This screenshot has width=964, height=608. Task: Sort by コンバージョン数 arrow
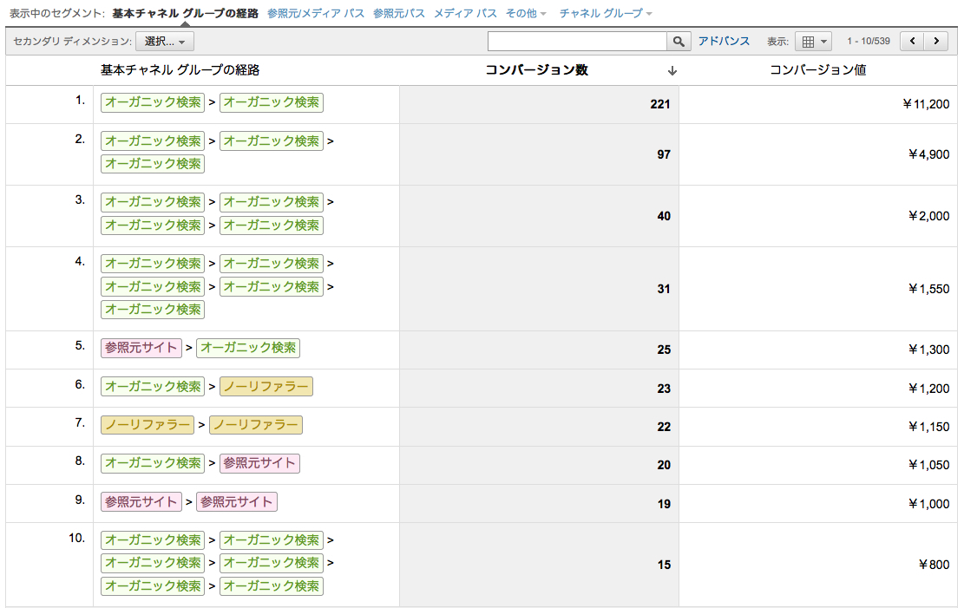[672, 71]
